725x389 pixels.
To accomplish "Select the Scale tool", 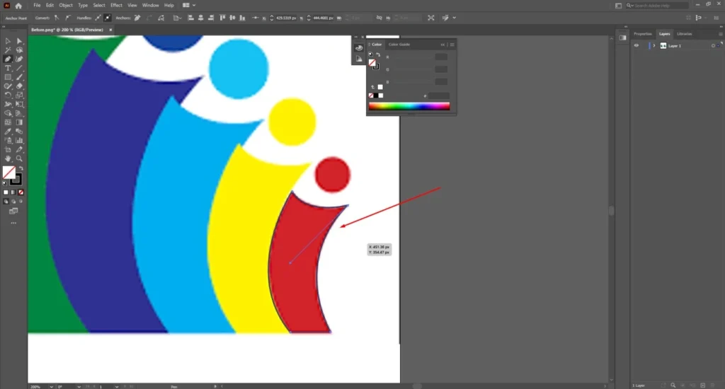I will pos(19,95).
